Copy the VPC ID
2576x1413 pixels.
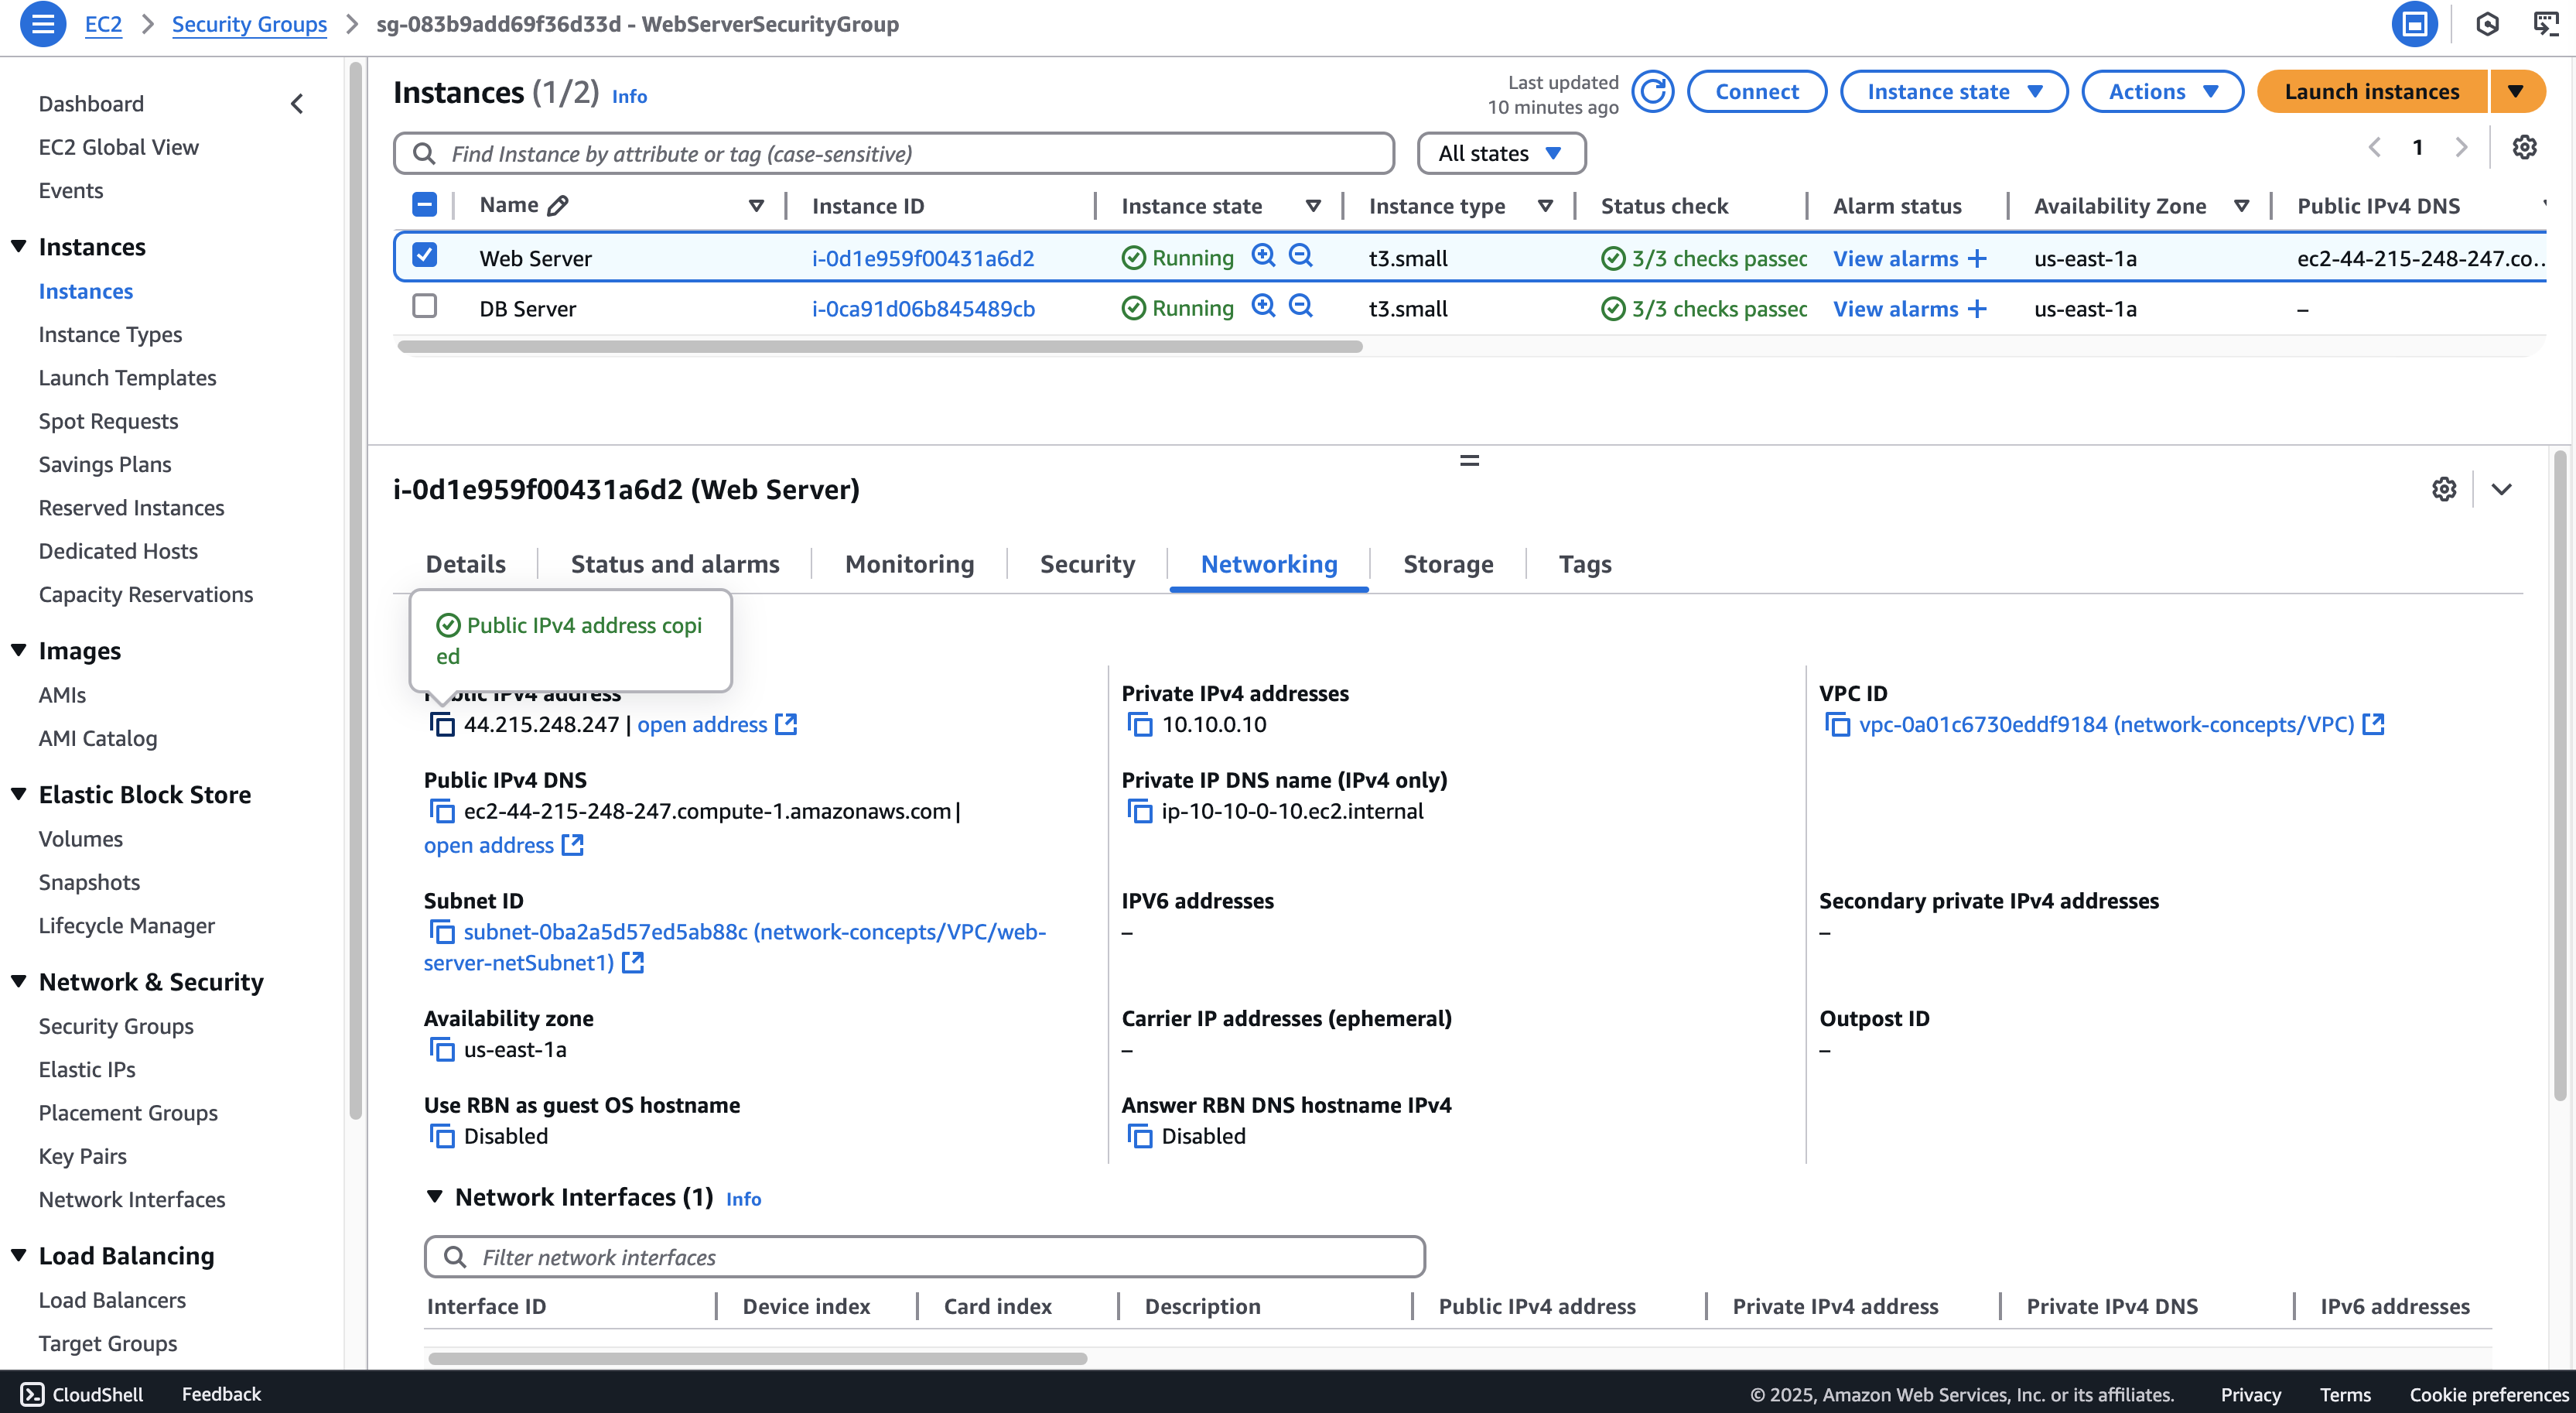1838,725
